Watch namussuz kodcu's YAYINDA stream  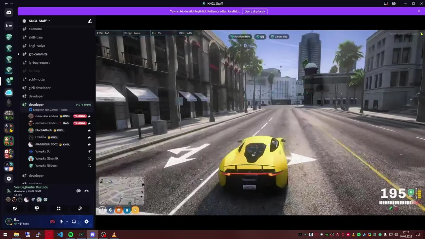coord(80,123)
